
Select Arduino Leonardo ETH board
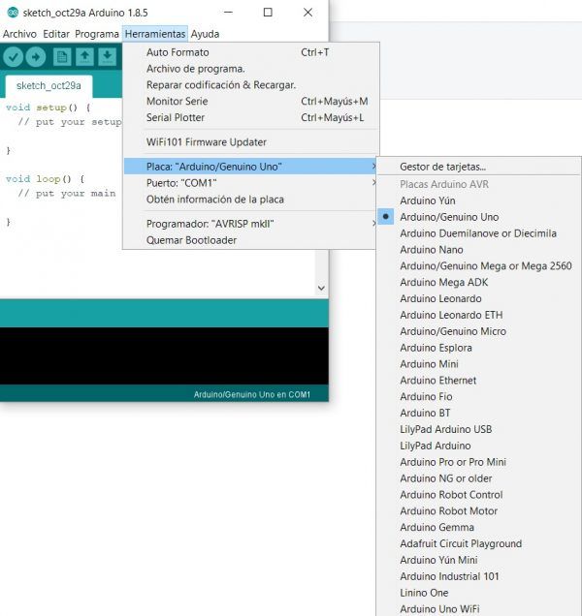click(479, 315)
